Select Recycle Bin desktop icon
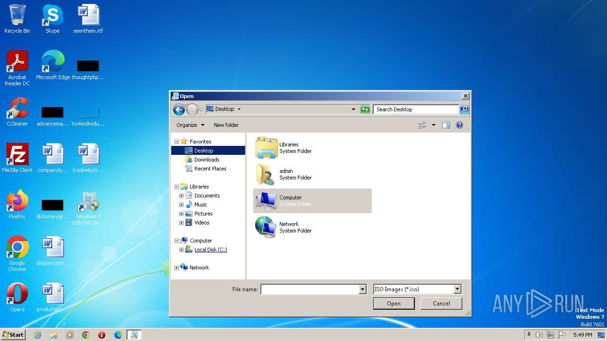 coord(17,19)
